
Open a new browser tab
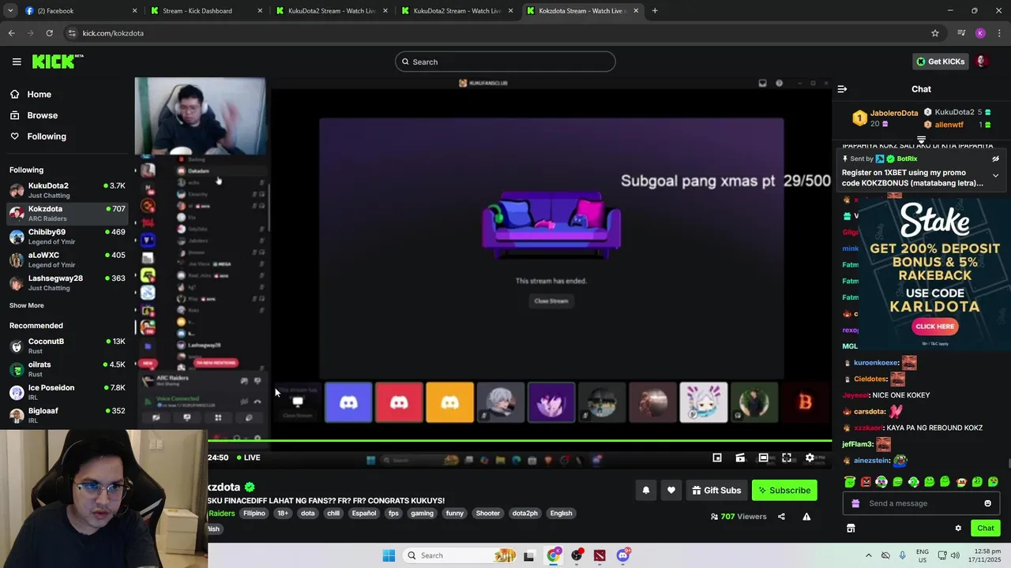point(655,11)
